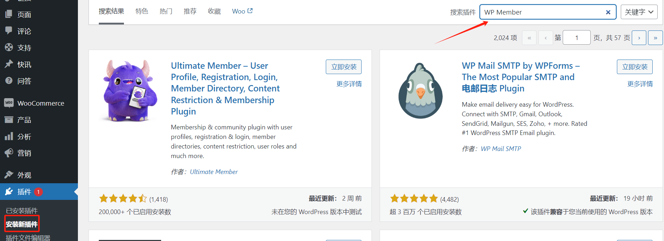The height and width of the screenshot is (241, 664).
Task: Open the WP Mail SMTP by WPForms title
Action: point(521,77)
